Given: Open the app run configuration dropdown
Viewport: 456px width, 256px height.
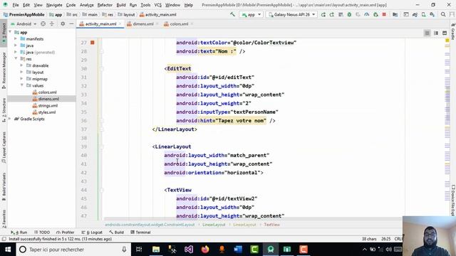Looking at the screenshot, I should point(252,14).
